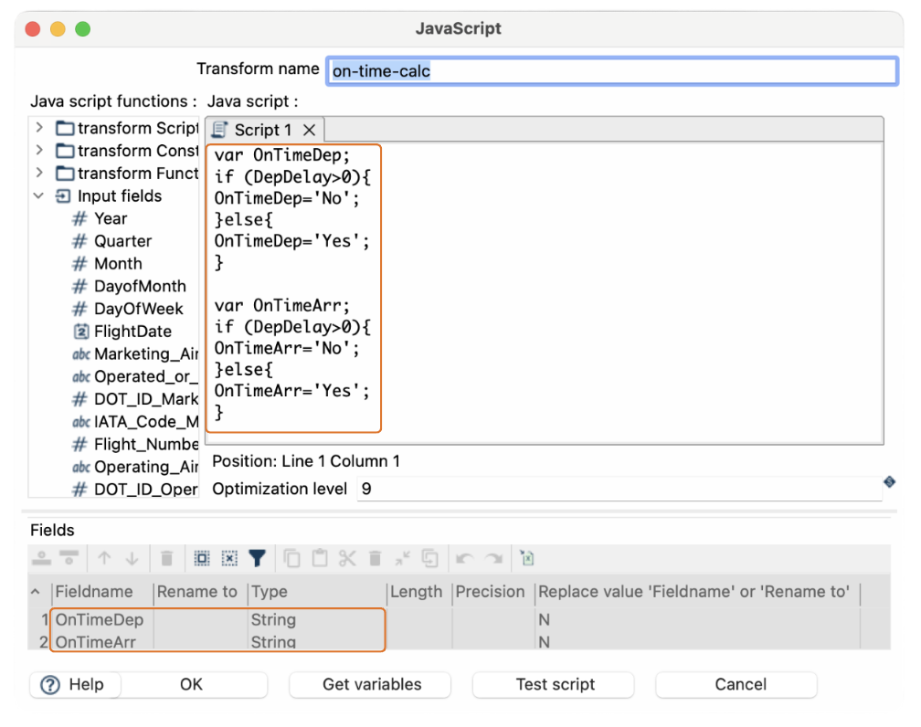This screenshot has width=921, height=727.
Task: Close the Script 1 tab
Action: (310, 130)
